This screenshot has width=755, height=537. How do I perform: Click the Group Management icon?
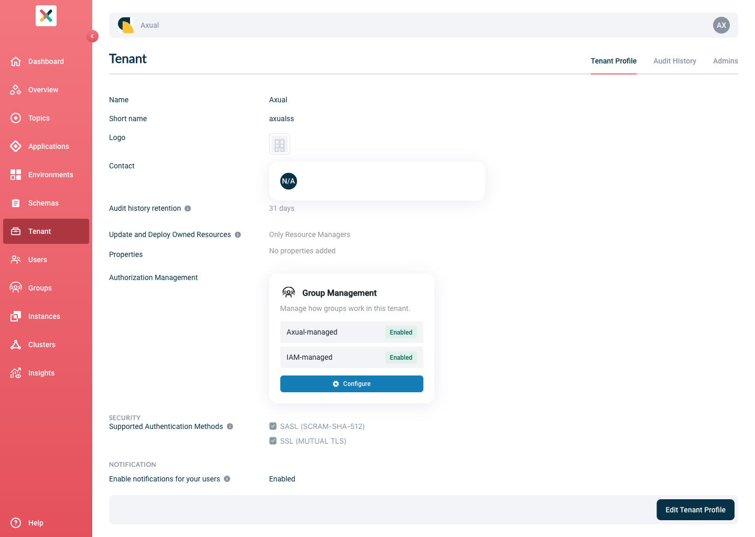289,293
